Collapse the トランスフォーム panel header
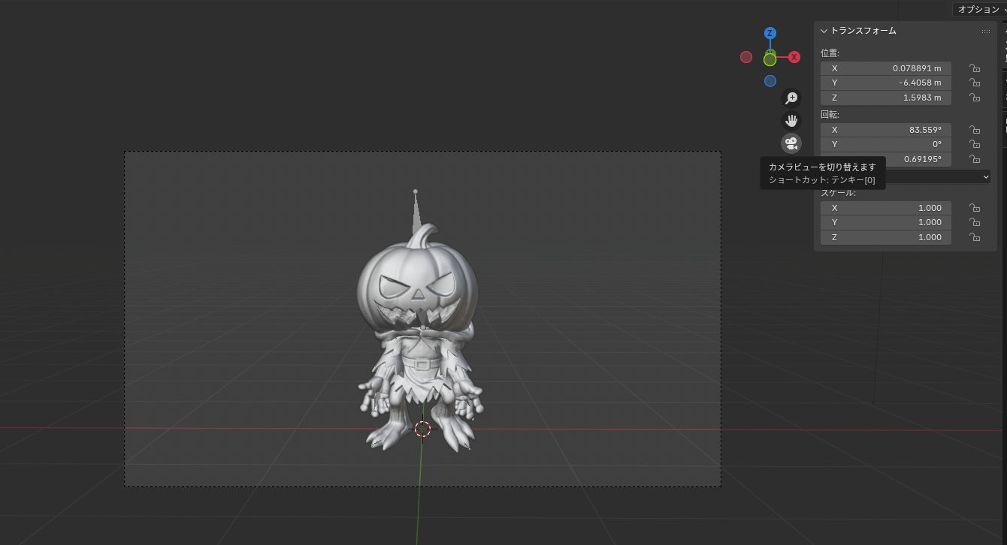 coord(824,31)
